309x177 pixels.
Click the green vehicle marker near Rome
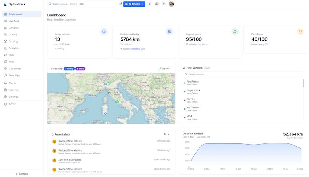[x=117, y=101]
